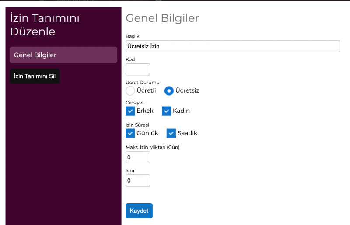Click into the Kod input box
This screenshot has width=350, height=225.
tap(138, 69)
